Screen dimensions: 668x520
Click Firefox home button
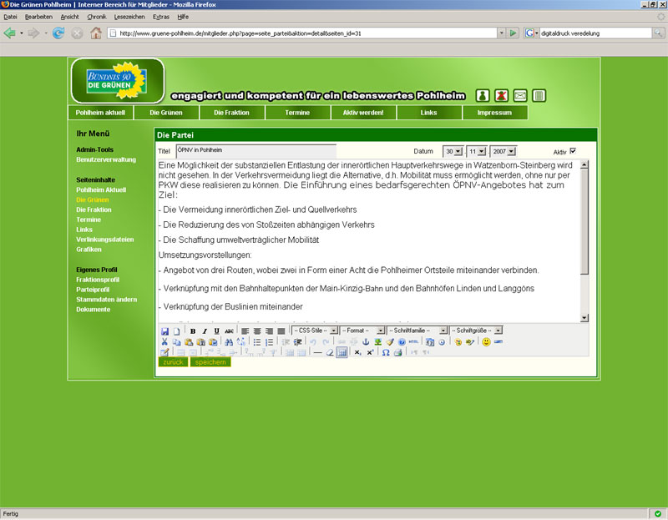pyautogui.click(x=96, y=33)
